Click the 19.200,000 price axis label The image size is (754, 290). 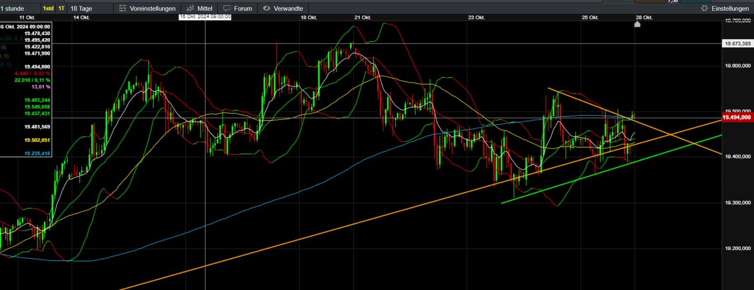tap(738, 248)
